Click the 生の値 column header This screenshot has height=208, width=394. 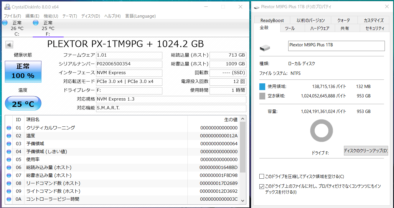coord(214,119)
